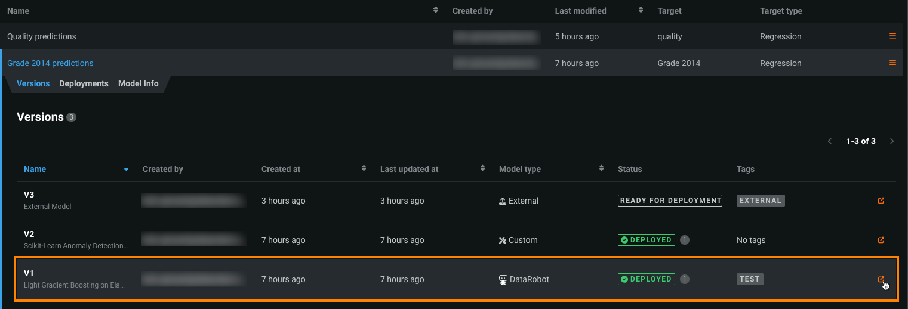
Task: Open Grade 2014 predictions link
Action: pyautogui.click(x=50, y=63)
